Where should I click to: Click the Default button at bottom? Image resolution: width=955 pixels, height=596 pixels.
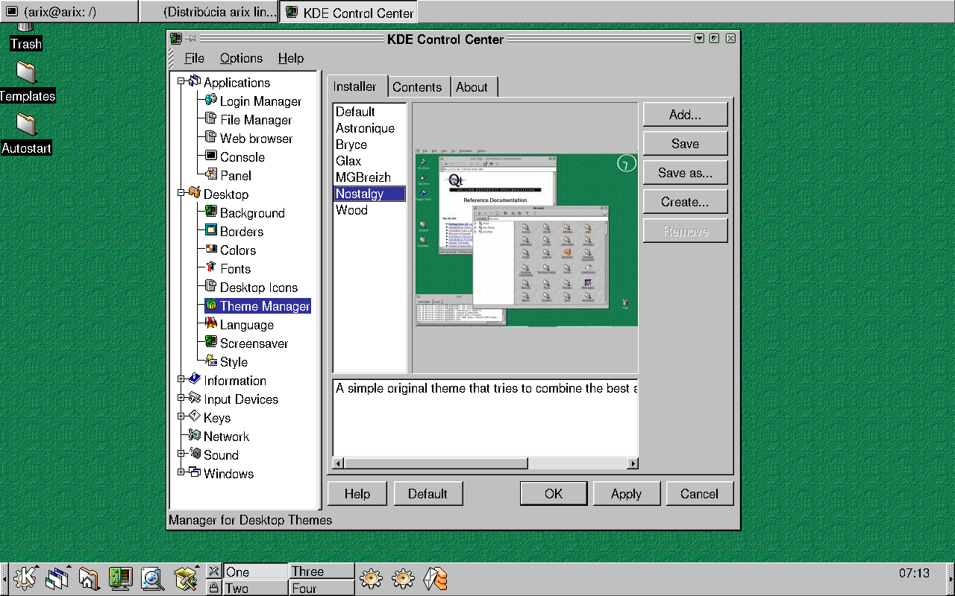pos(428,493)
